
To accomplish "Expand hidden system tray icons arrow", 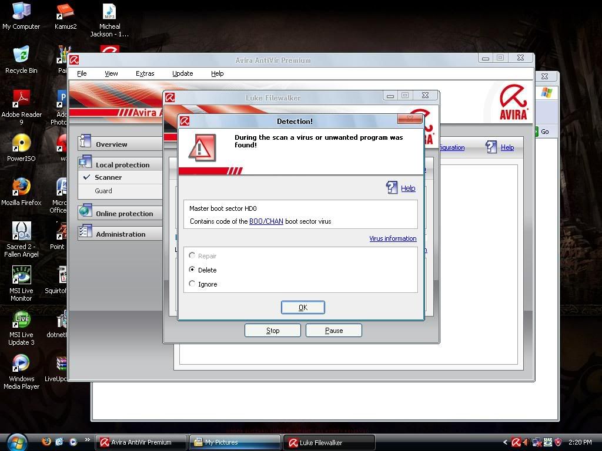I will [x=505, y=442].
